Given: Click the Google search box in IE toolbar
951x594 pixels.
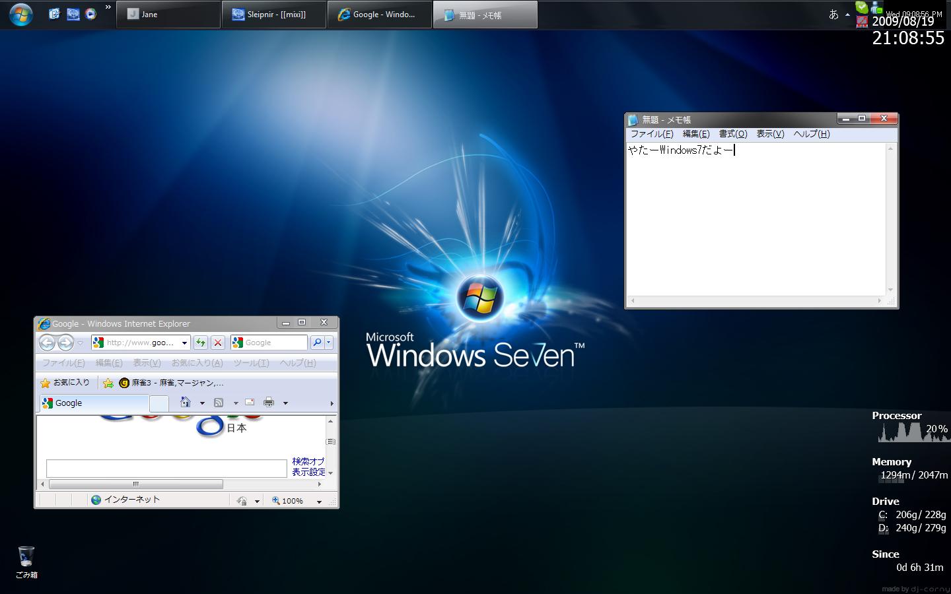Looking at the screenshot, I should coord(269,343).
